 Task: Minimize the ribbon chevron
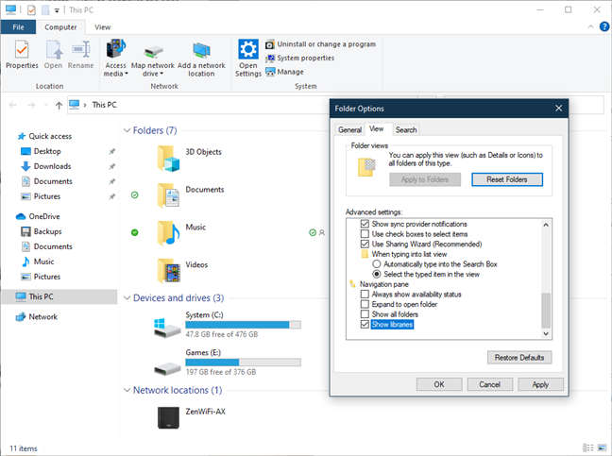(x=590, y=26)
